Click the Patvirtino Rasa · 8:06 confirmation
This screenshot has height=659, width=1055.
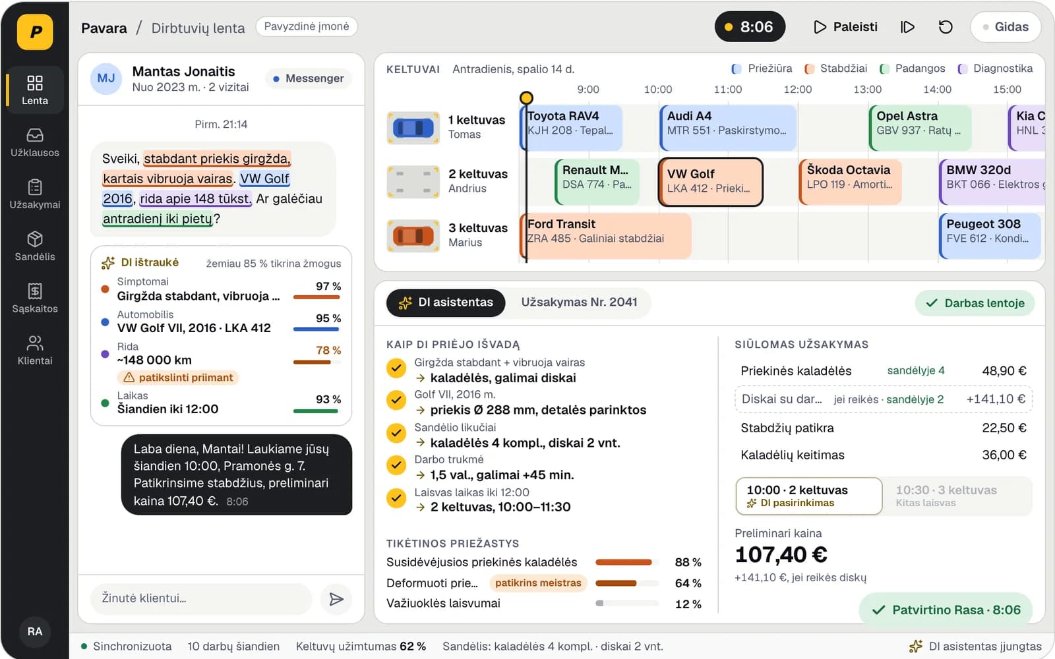[946, 610]
